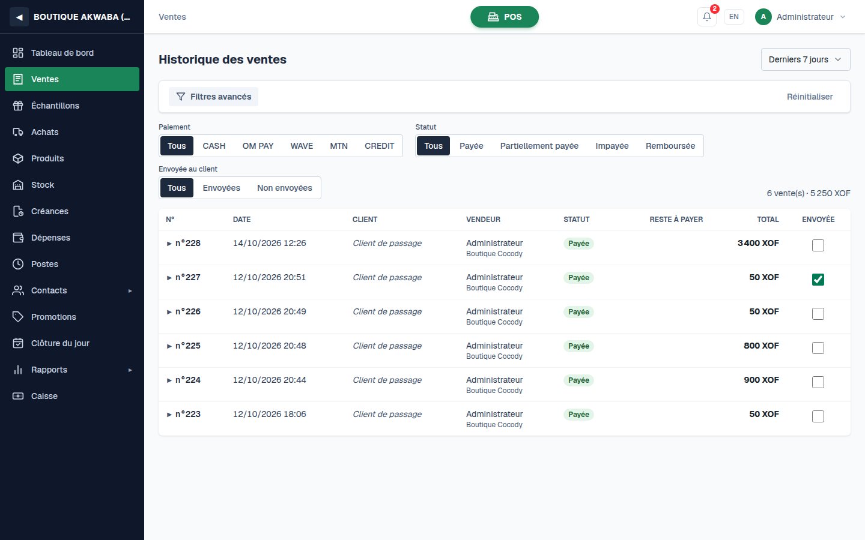Select the Partiellement payée status filter
865x540 pixels.
click(x=539, y=146)
